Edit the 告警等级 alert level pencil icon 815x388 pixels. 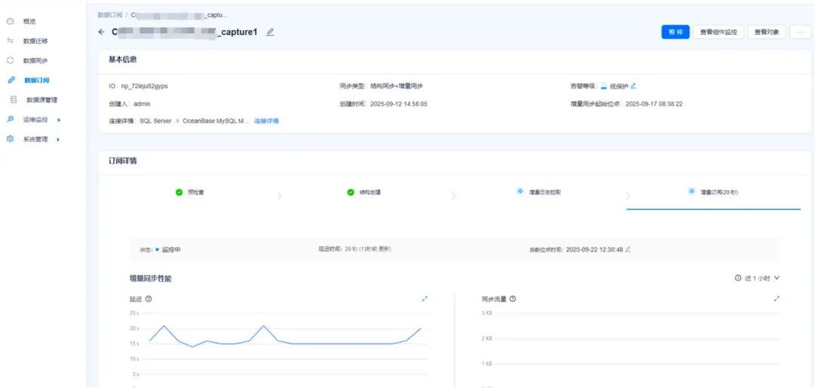(x=634, y=86)
